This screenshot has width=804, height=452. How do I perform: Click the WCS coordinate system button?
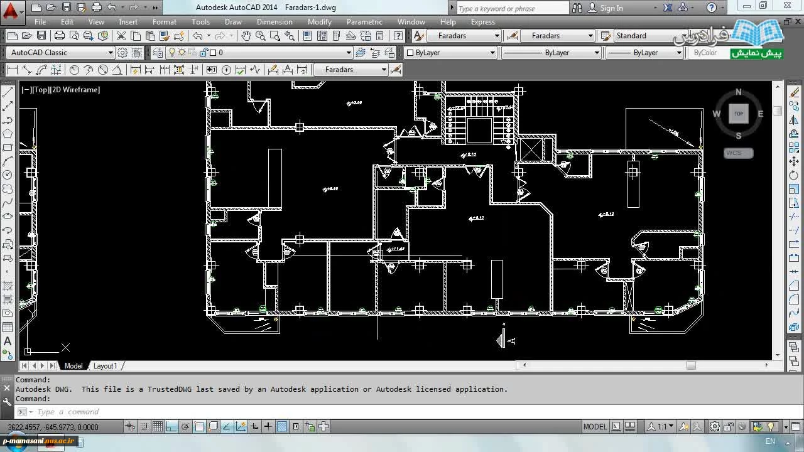click(x=737, y=153)
